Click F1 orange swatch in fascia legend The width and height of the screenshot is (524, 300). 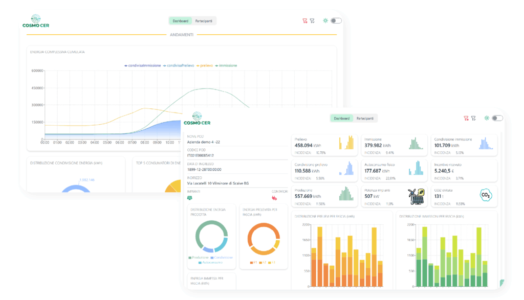pyautogui.click(x=251, y=263)
